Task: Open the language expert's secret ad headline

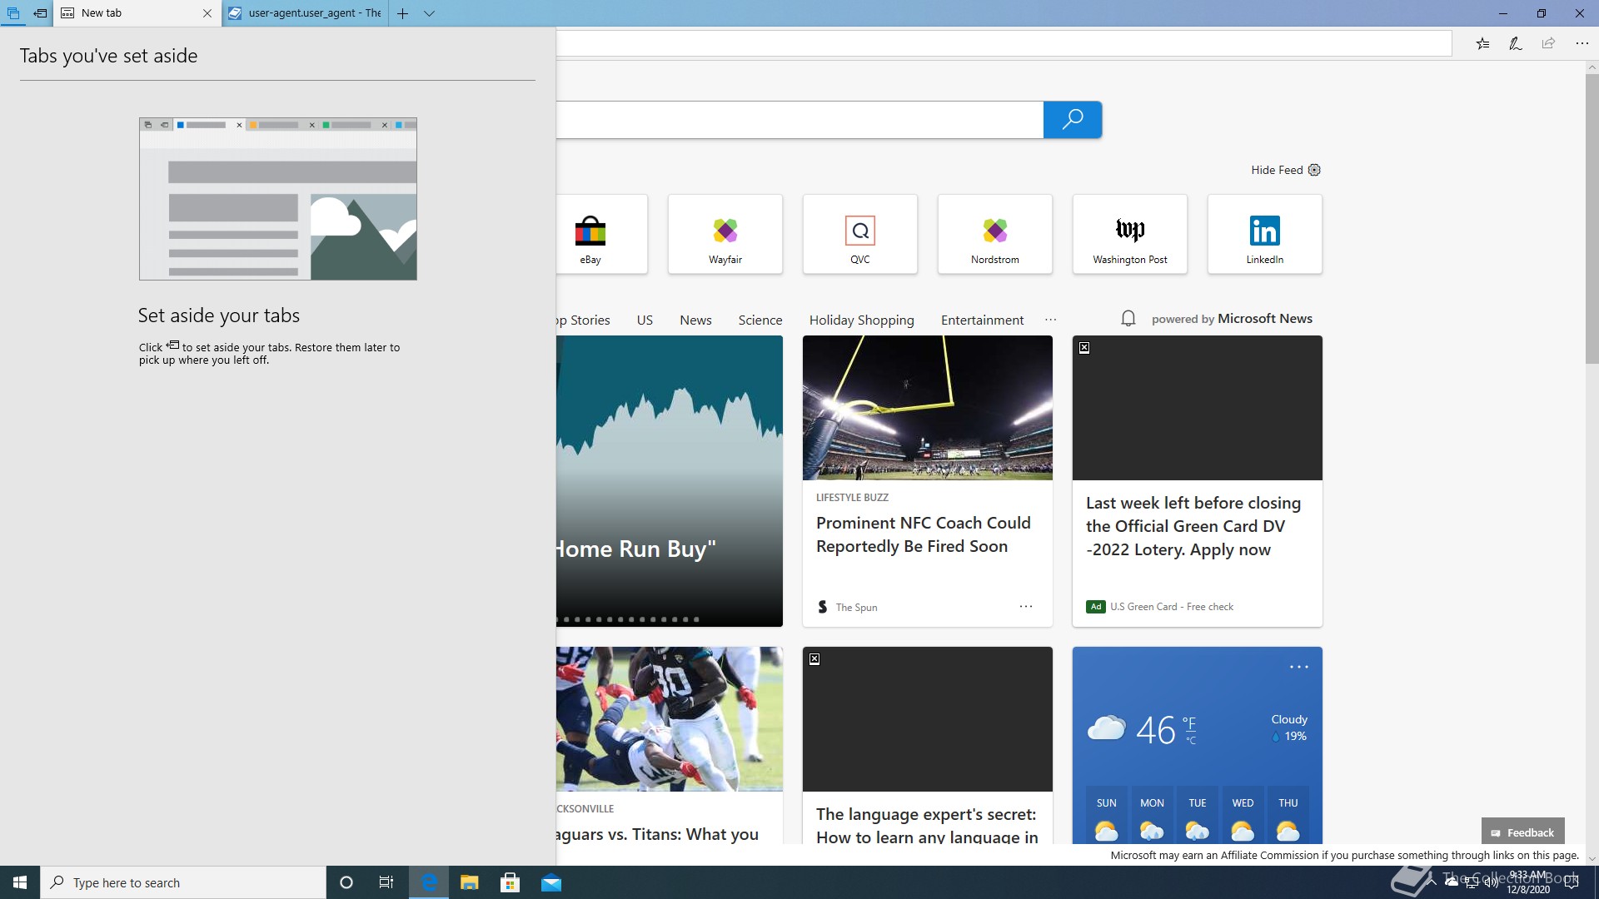Action: (927, 825)
